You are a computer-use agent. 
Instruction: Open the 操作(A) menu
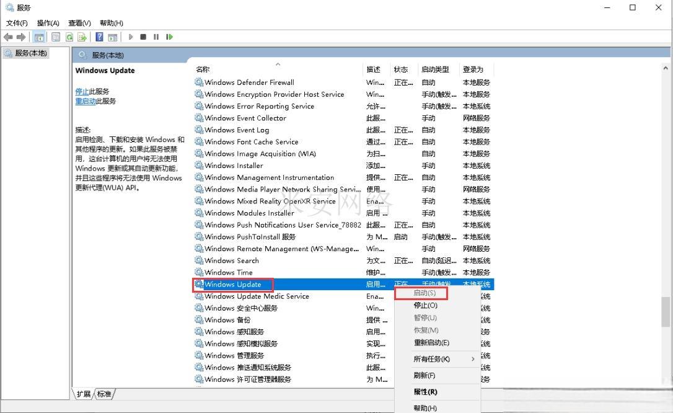click(x=48, y=23)
